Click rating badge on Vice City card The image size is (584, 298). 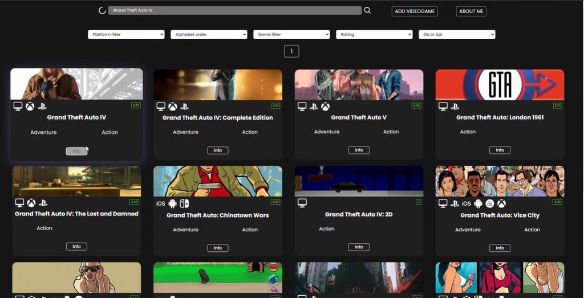click(x=558, y=202)
